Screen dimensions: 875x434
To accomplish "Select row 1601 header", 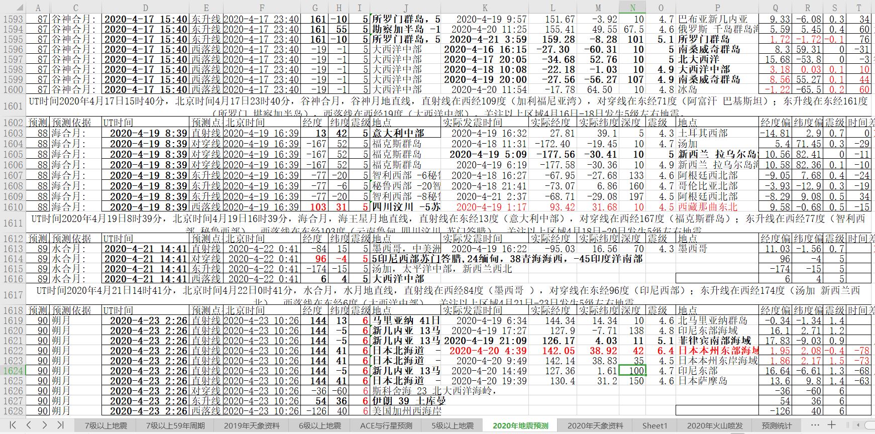I will click(13, 106).
